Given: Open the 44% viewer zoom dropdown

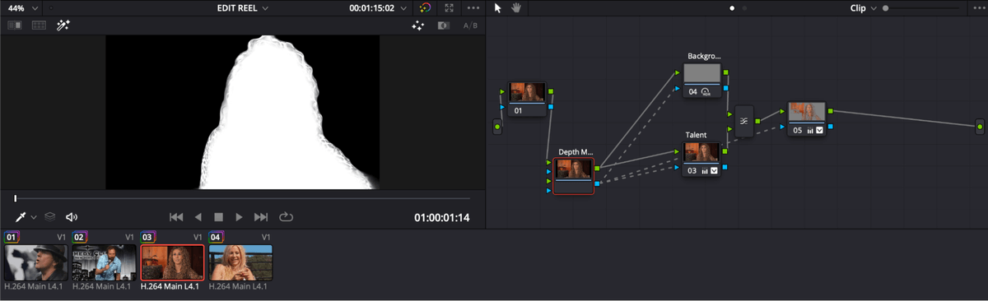Looking at the screenshot, I should click(22, 7).
